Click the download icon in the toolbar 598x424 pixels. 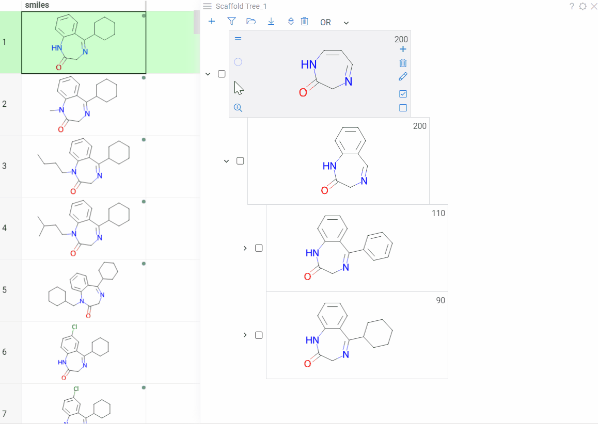point(271,22)
